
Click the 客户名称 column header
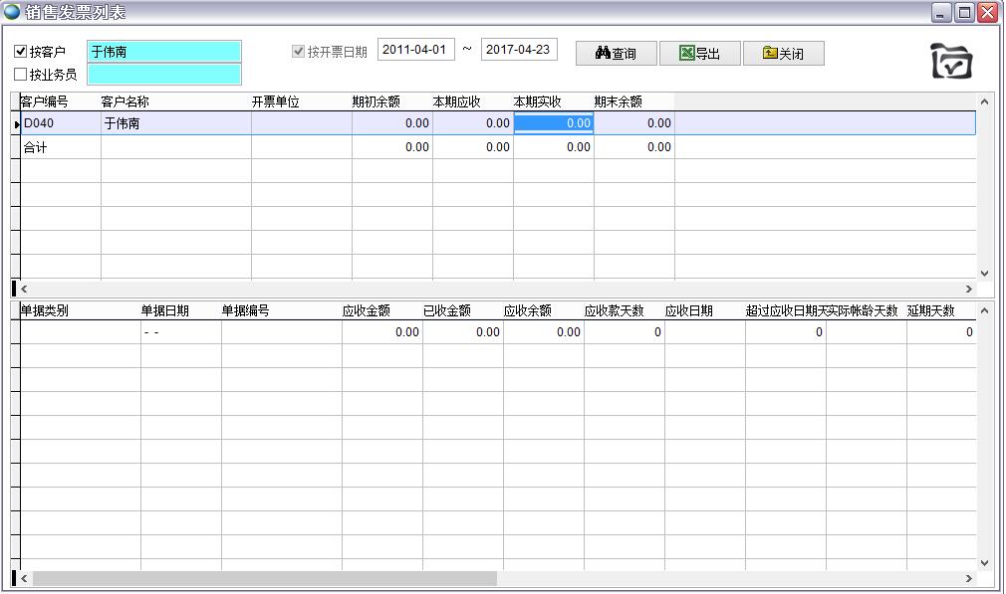tap(126, 101)
